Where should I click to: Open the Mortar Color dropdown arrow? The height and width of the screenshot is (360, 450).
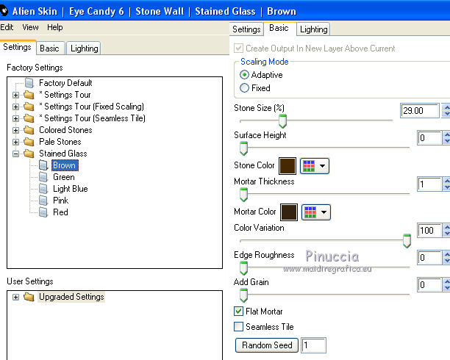point(324,212)
